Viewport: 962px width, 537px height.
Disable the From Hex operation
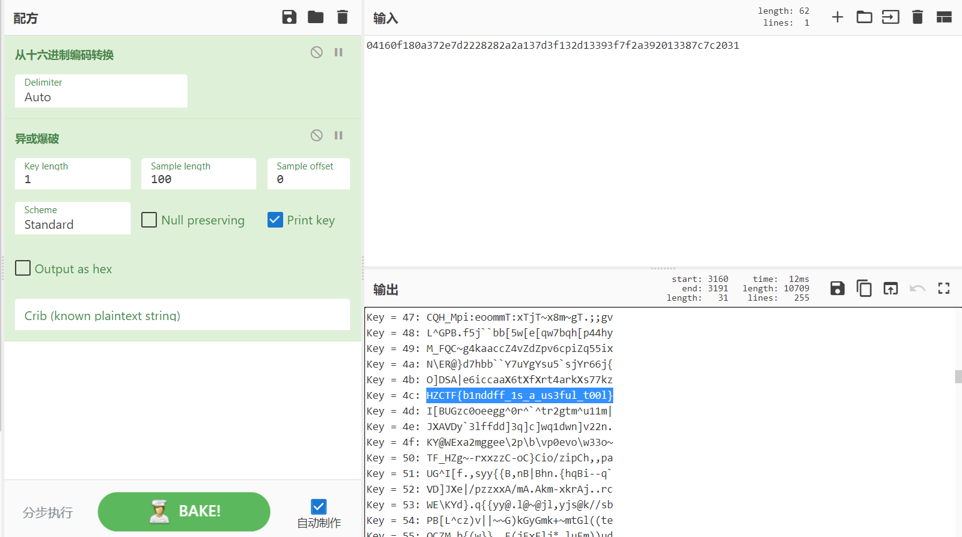tap(317, 53)
